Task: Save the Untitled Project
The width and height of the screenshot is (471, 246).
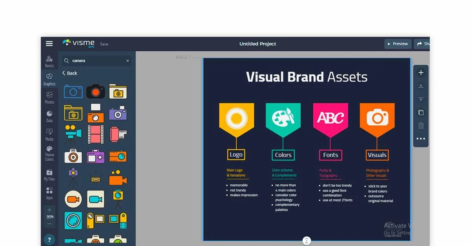Action: pyautogui.click(x=104, y=44)
